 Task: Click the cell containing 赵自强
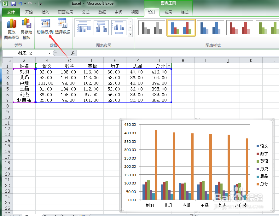24,100
